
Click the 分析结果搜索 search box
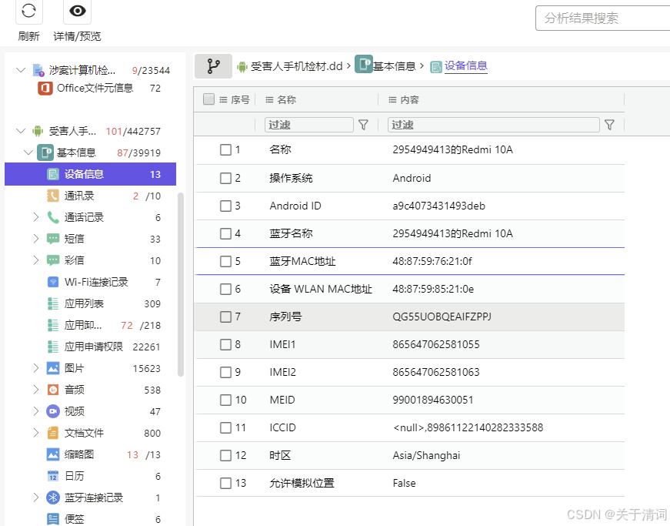tap(602, 18)
